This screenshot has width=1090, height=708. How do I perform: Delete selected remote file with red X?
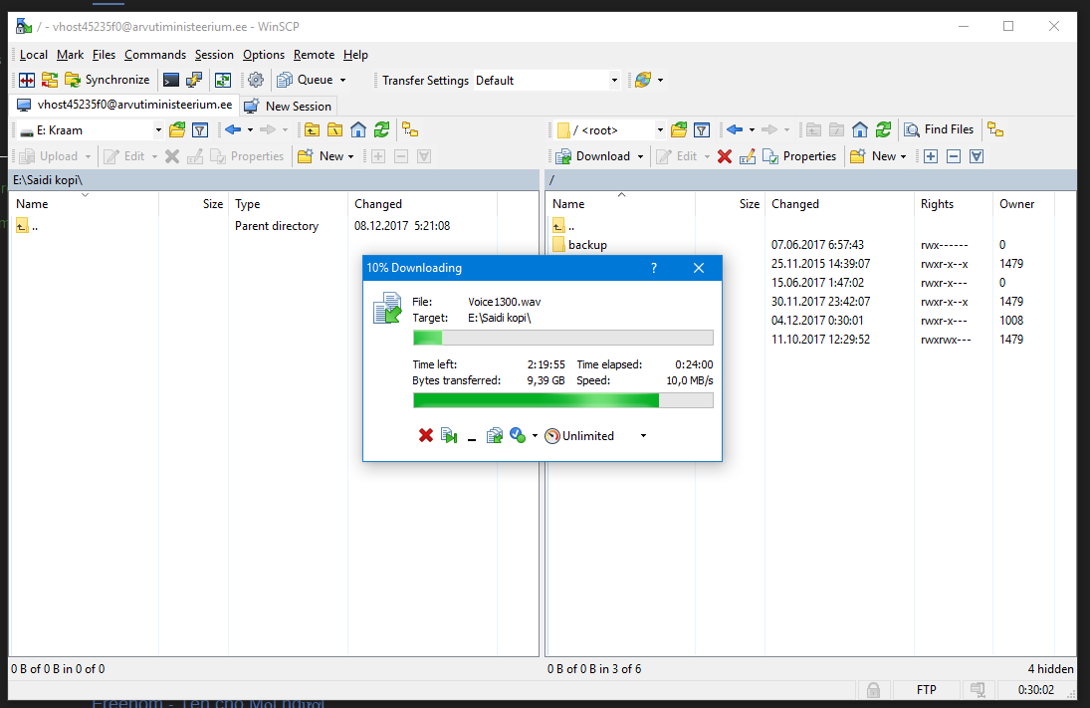pyautogui.click(x=725, y=156)
